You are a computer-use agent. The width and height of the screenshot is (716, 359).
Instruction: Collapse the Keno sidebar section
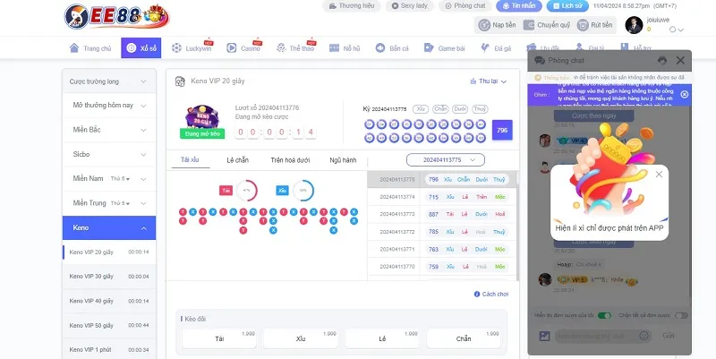pos(144,228)
